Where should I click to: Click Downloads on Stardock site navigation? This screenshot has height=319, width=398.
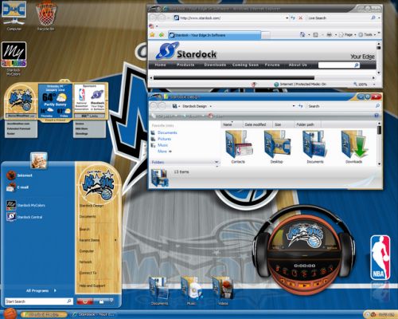pyautogui.click(x=215, y=65)
